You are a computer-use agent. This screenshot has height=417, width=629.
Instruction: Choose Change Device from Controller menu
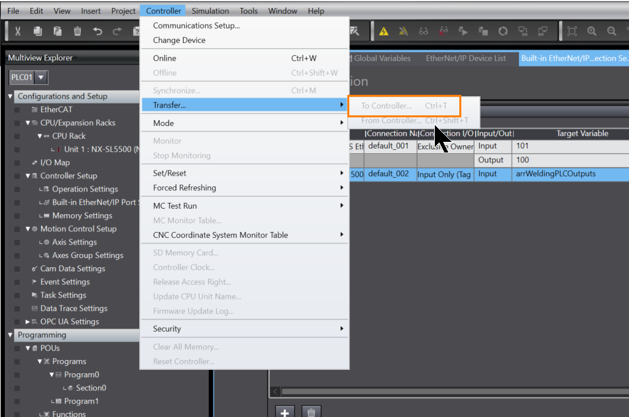click(179, 40)
